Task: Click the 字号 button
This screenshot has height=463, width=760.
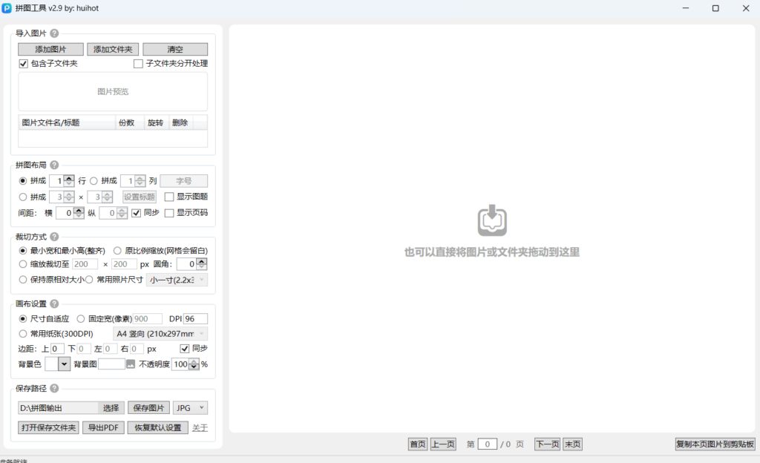Action: pos(184,180)
